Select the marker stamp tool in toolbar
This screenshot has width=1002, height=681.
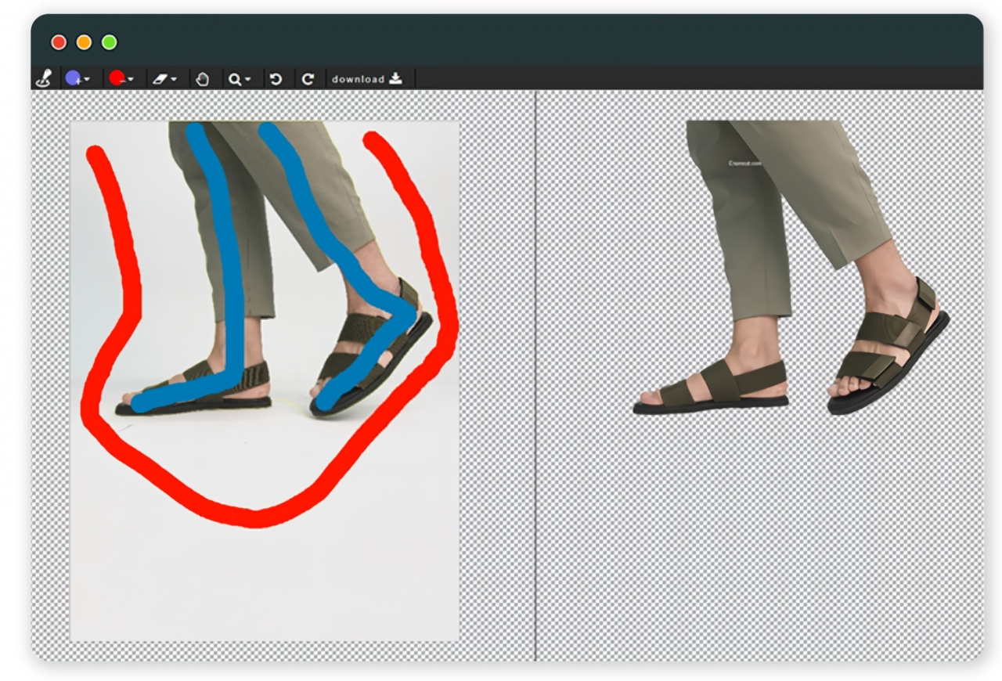(44, 78)
